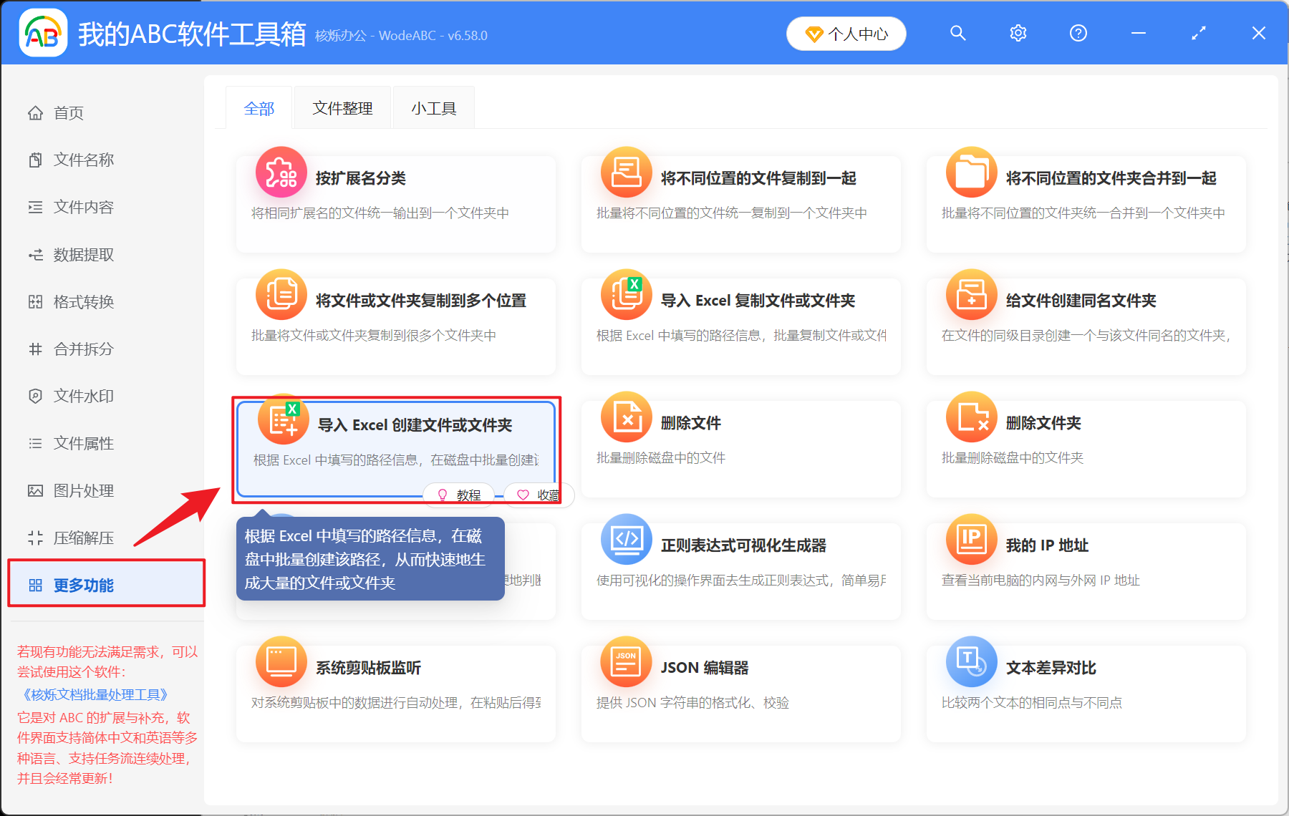The width and height of the screenshot is (1289, 816).
Task: Switch to the 小工具 tab
Action: coord(433,107)
